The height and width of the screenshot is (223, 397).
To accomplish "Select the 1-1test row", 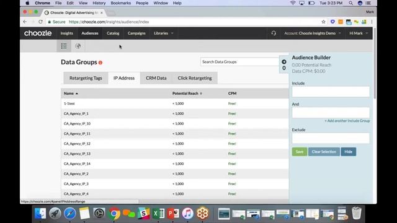I will tap(175, 103).
